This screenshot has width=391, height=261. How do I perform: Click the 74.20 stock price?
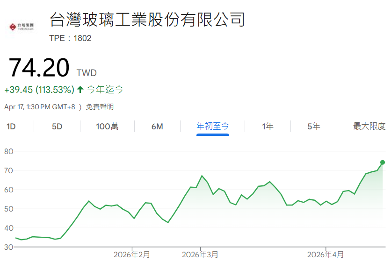tap(39, 68)
